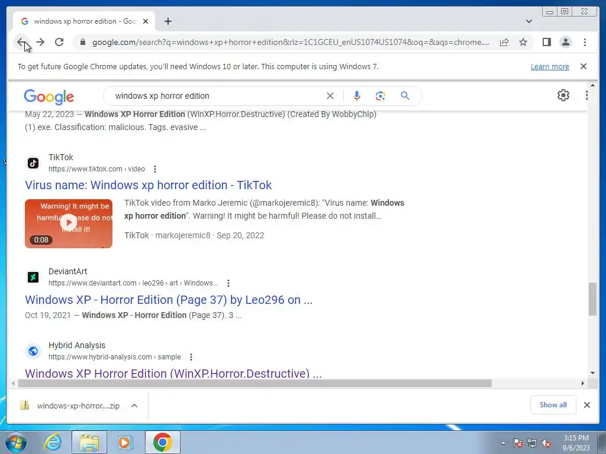This screenshot has height=454, width=606.
Task: Click the tiktok.com › video URL text
Action: tap(96, 168)
